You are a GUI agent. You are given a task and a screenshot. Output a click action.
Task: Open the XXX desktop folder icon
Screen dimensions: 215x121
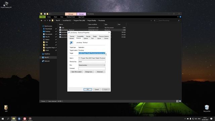click(x=6, y=108)
